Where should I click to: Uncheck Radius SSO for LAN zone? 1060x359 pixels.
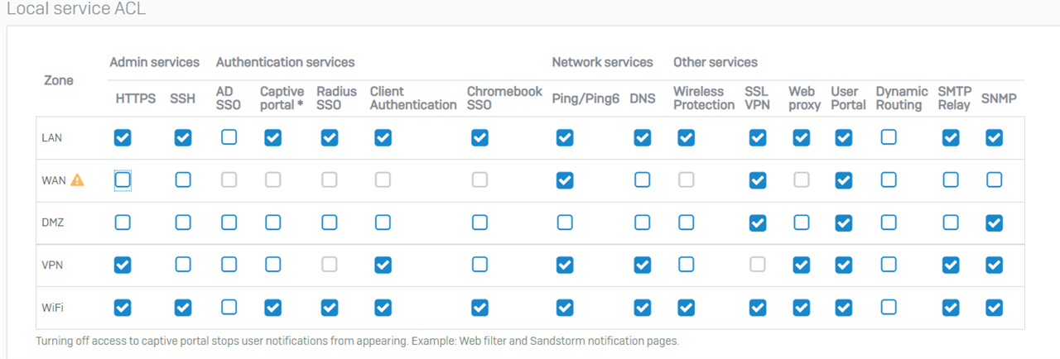(330, 137)
